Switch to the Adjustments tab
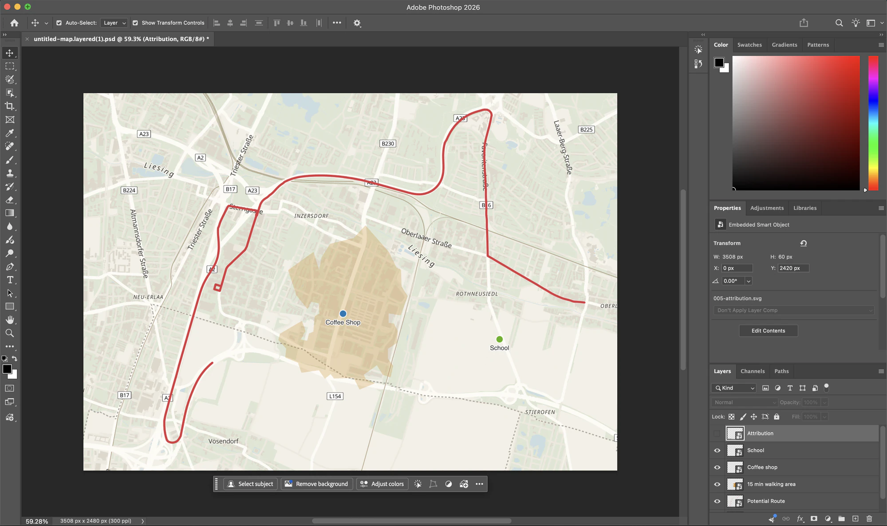887x526 pixels. (x=767, y=208)
